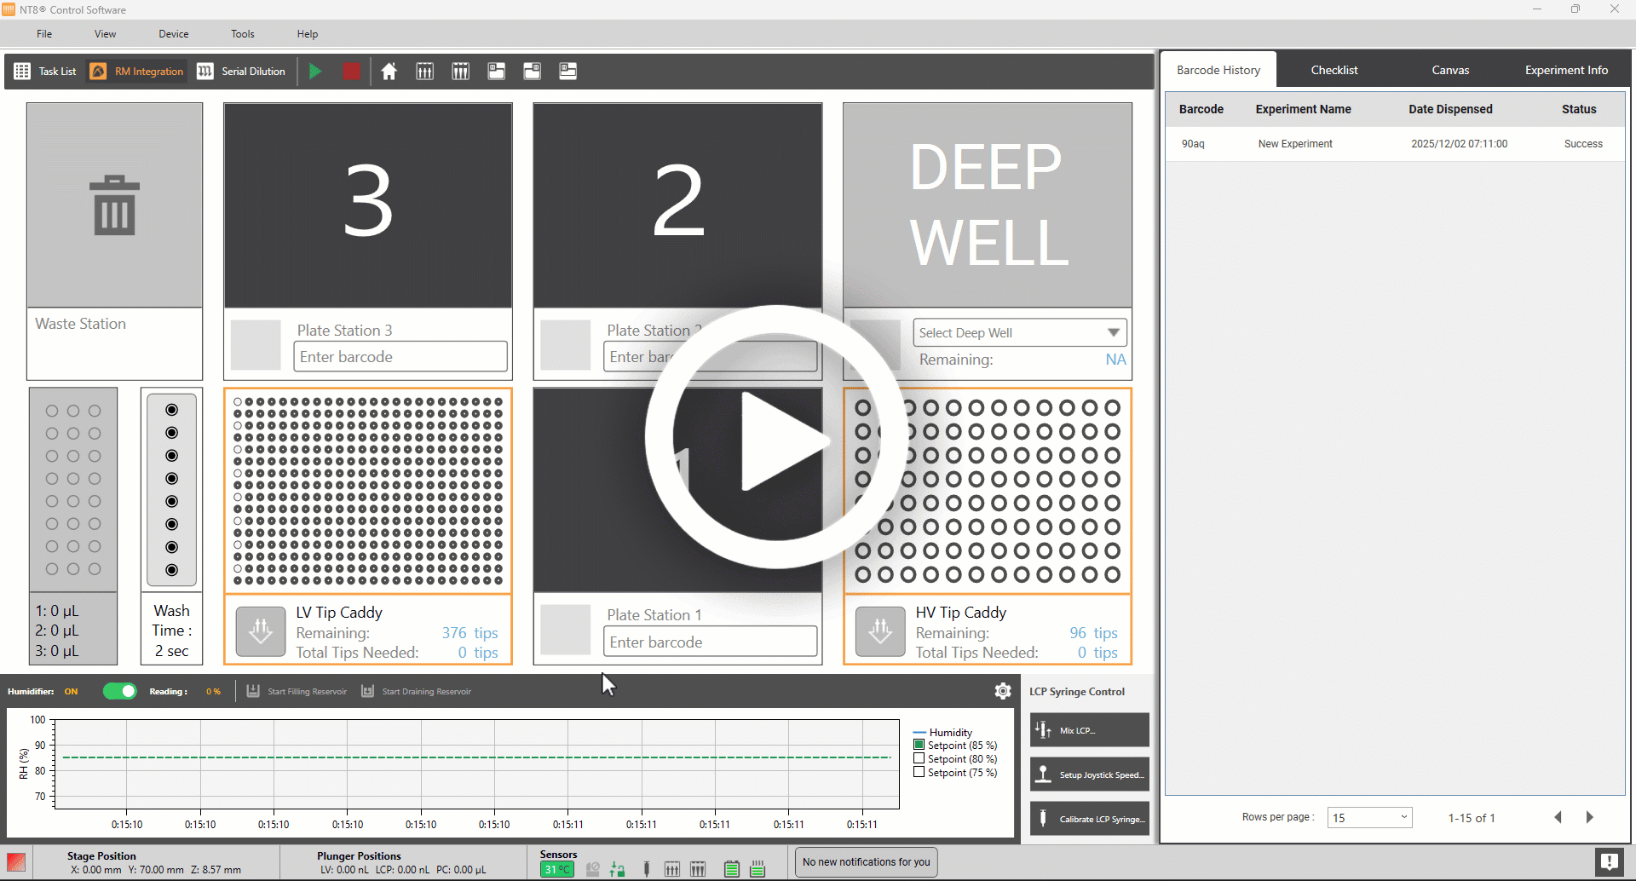Screen dimensions: 1636x881
Task: Toggle the Humidifier on/off switch
Action: tap(120, 691)
